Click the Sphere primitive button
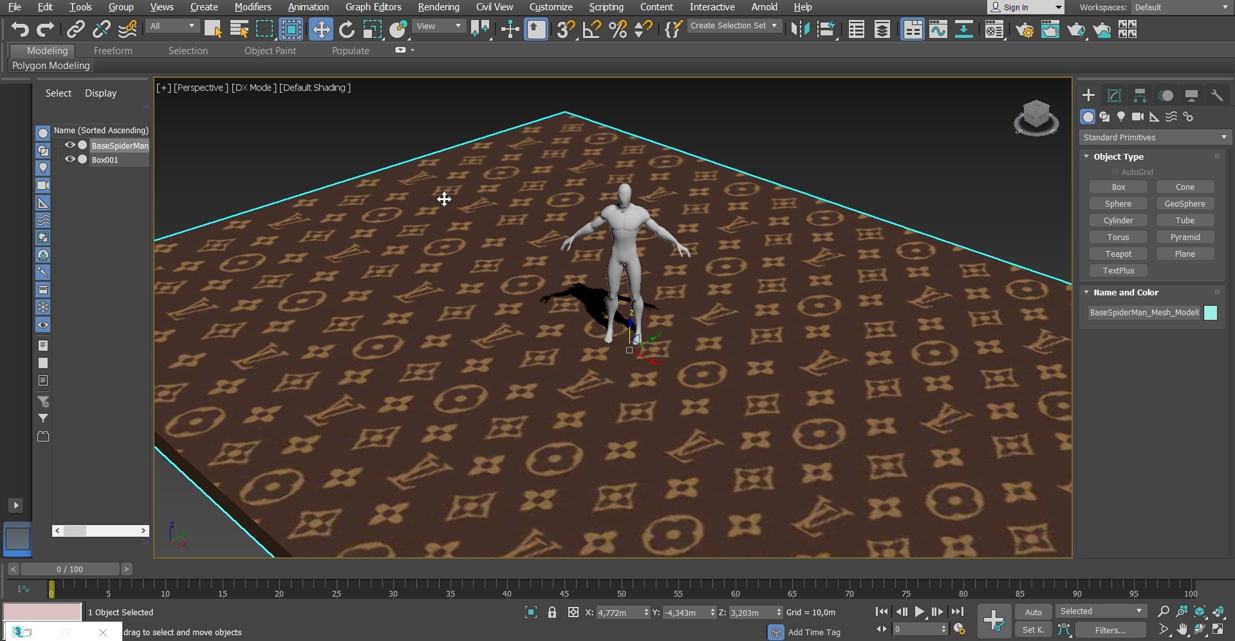This screenshot has height=641, width=1235. pos(1118,203)
